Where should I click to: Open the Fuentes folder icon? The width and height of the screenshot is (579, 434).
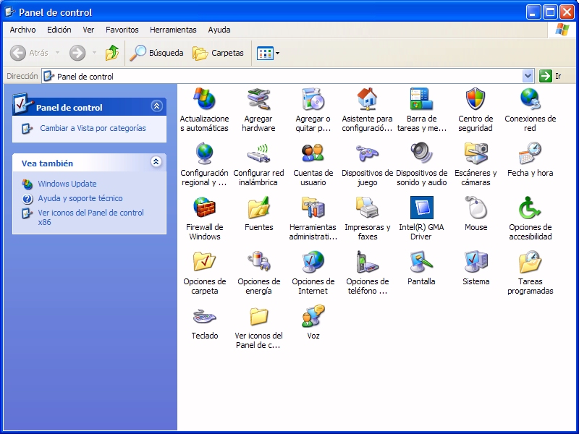pyautogui.click(x=258, y=208)
